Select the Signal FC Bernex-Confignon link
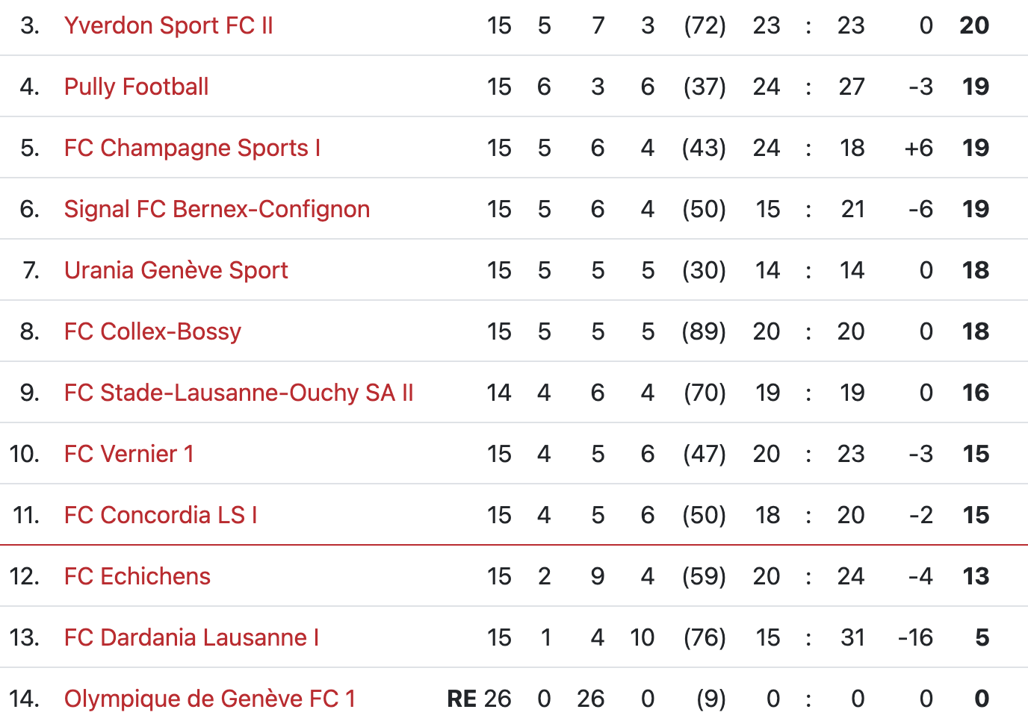1028x724 pixels. [217, 210]
